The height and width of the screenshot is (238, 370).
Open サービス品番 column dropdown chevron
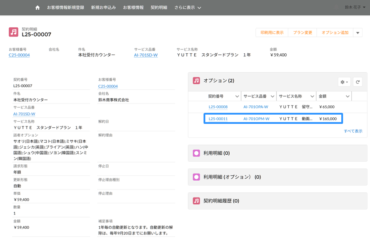tap(273, 96)
